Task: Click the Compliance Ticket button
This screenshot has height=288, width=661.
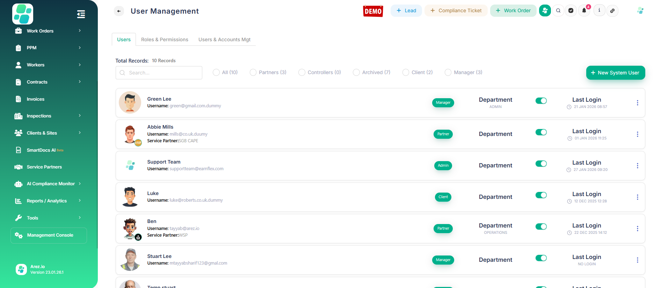Action: (456, 11)
